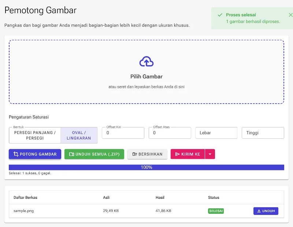This screenshot has height=227, width=293.
Task: Open the Kirim Ke dropdown arrow
Action: point(210,154)
